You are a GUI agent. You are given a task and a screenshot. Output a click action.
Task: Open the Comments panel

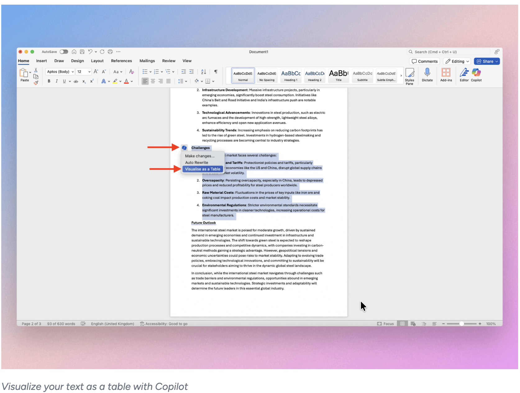(424, 61)
